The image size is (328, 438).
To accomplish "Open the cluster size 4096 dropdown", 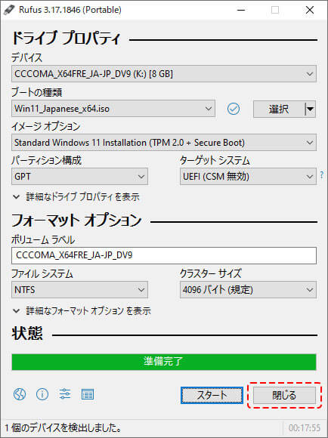I will (x=249, y=290).
